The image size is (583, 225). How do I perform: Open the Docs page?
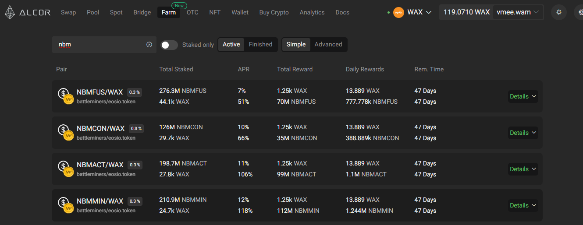point(342,12)
